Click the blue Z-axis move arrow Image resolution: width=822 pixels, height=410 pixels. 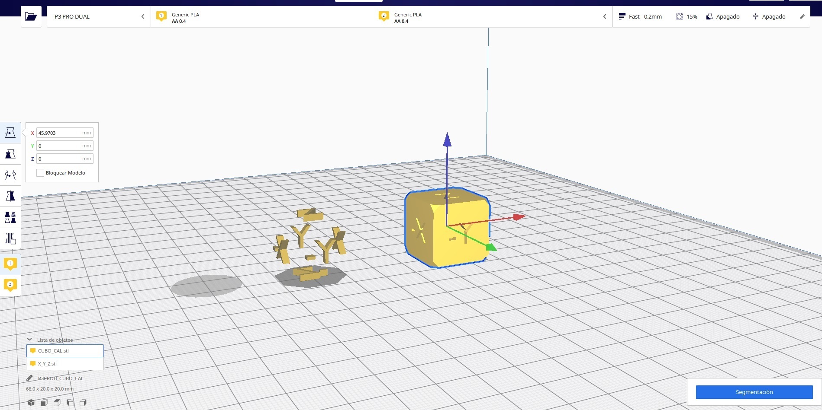(x=447, y=140)
